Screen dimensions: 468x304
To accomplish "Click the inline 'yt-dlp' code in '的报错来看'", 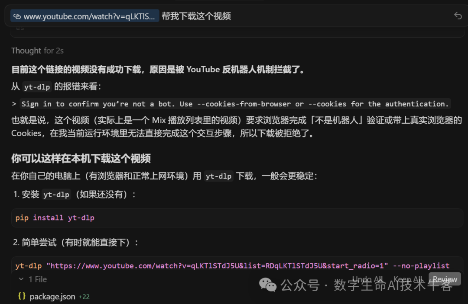I will pos(37,86).
